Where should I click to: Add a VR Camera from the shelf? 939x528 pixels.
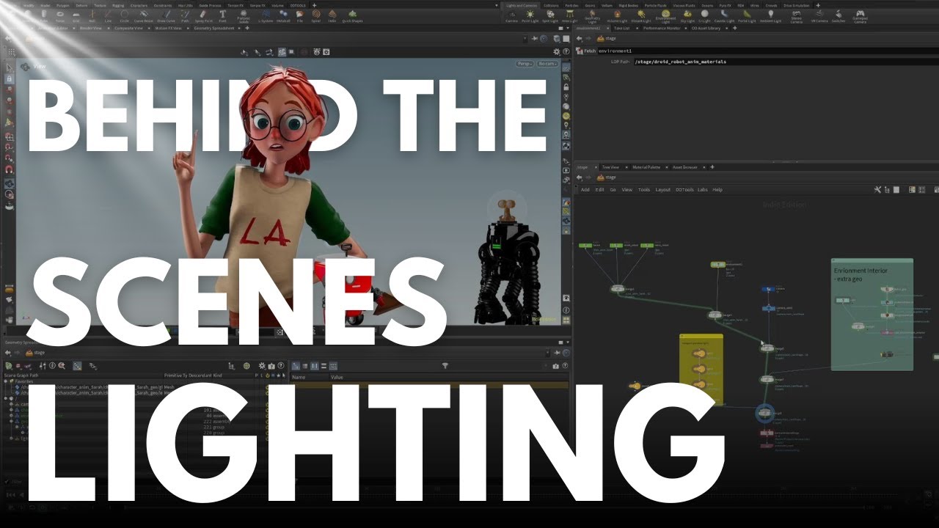click(x=819, y=16)
